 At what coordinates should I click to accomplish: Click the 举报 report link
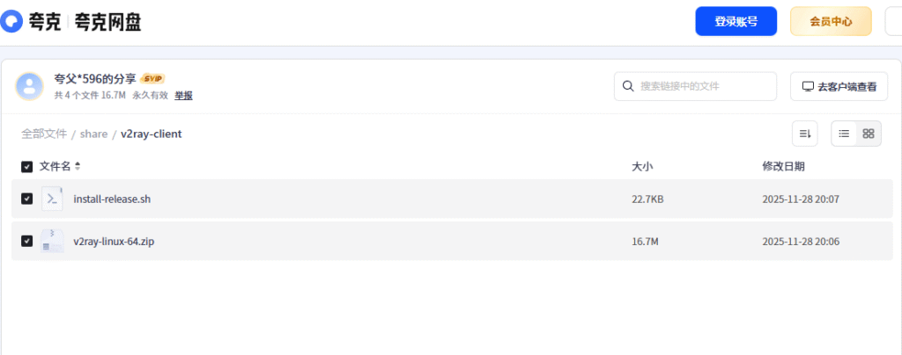(183, 95)
